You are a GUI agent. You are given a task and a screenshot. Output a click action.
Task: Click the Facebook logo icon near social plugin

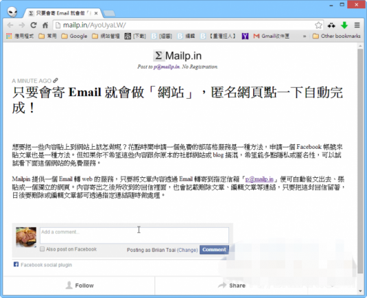(x=16, y=264)
